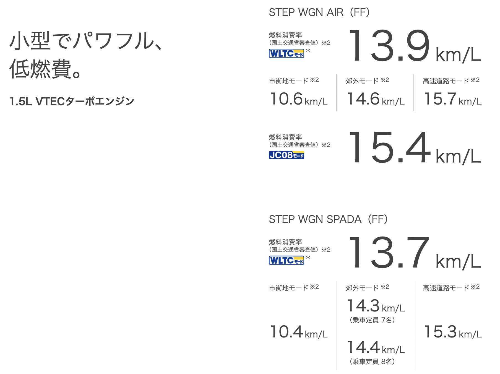500x374 pixels.
Task: Click the 14.4 km/L eight-seater value
Action: pos(376,348)
